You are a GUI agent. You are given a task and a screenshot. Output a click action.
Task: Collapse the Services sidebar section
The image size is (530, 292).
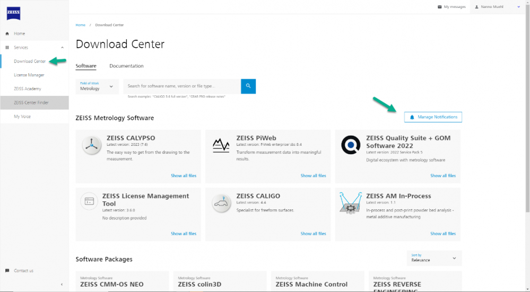62,48
